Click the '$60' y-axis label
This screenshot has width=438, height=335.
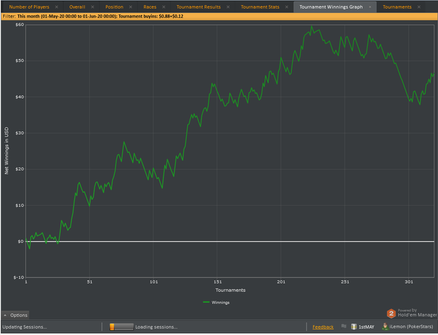click(x=19, y=24)
